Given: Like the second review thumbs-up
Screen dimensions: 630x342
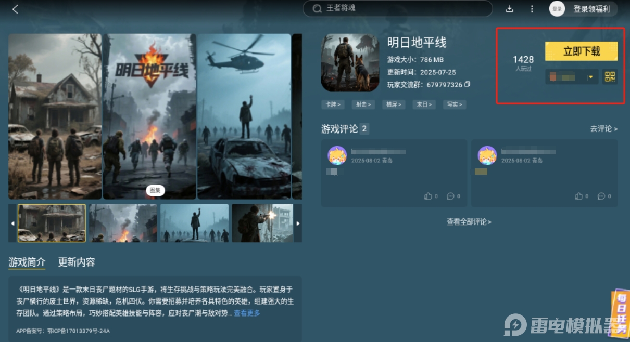Looking at the screenshot, I should [x=578, y=196].
